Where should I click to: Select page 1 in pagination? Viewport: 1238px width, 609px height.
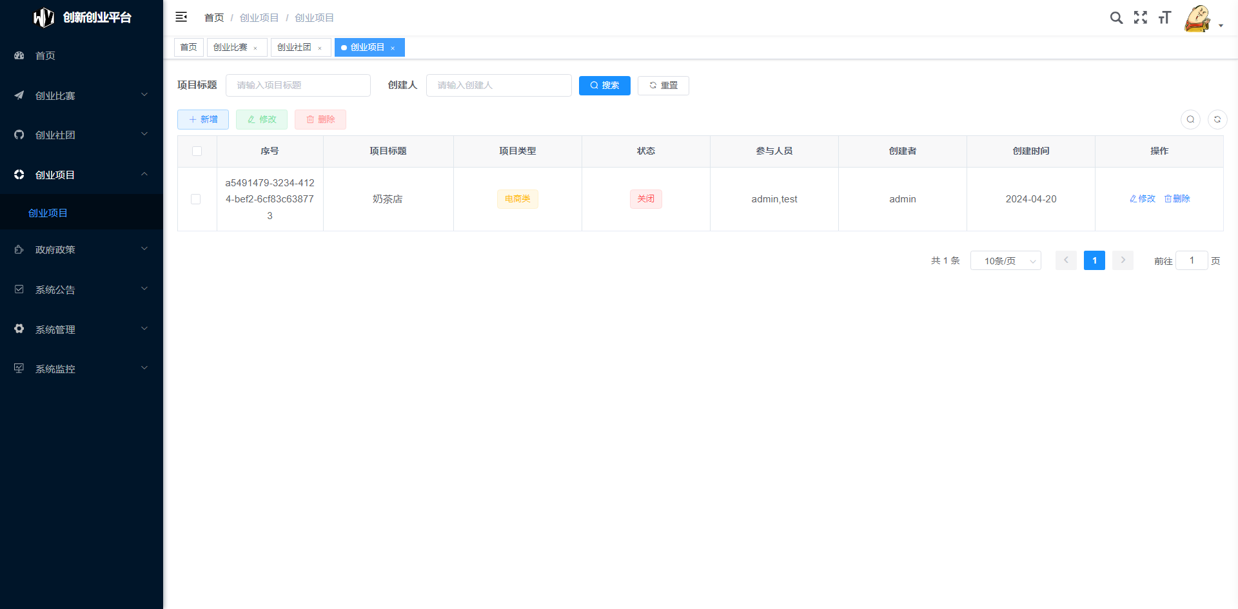[1094, 260]
